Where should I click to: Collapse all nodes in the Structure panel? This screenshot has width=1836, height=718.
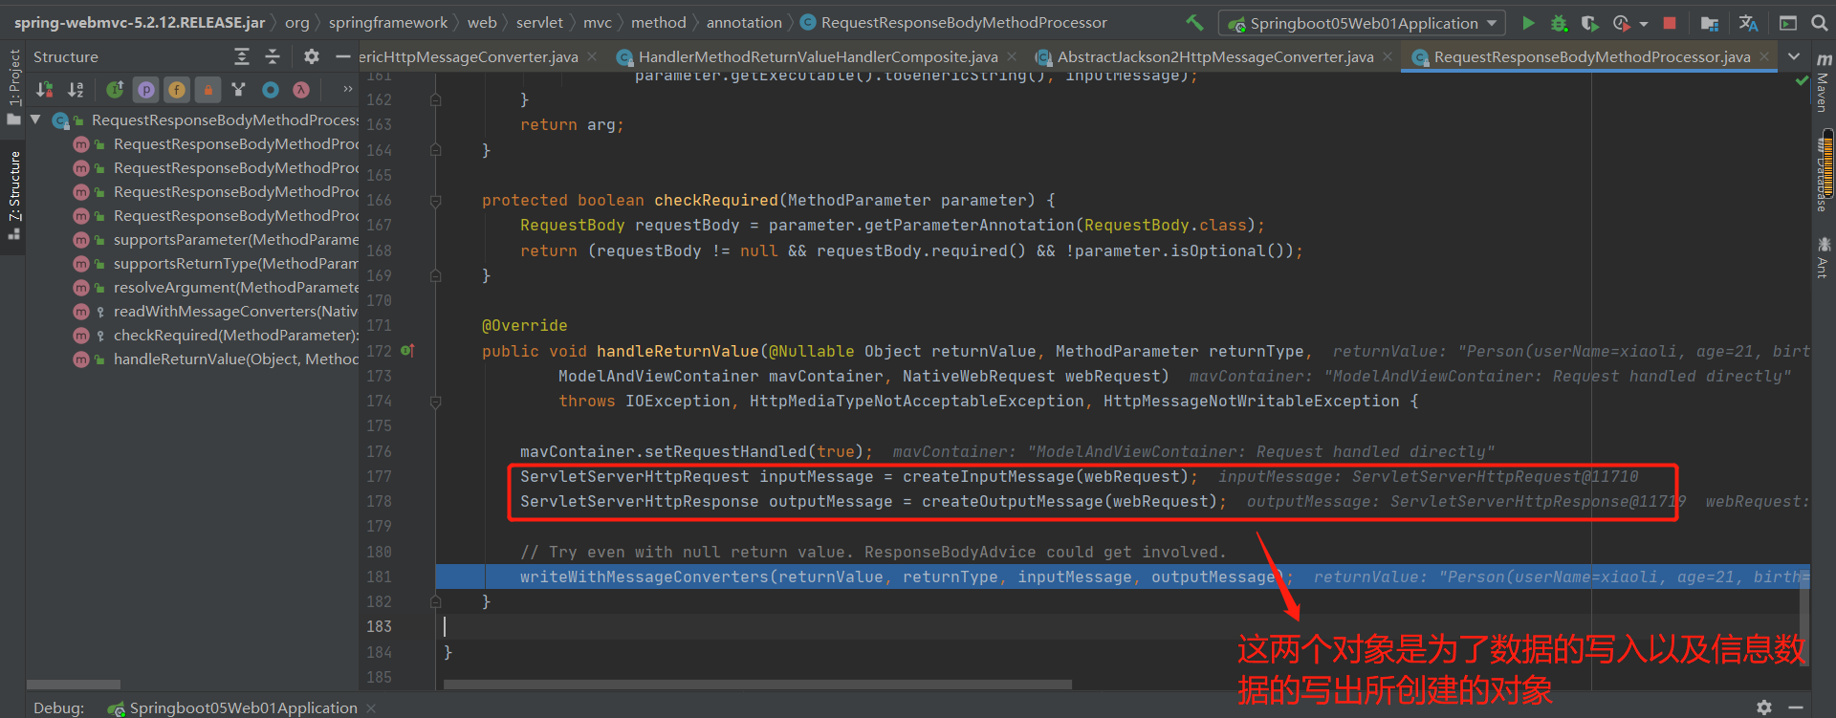click(x=273, y=57)
